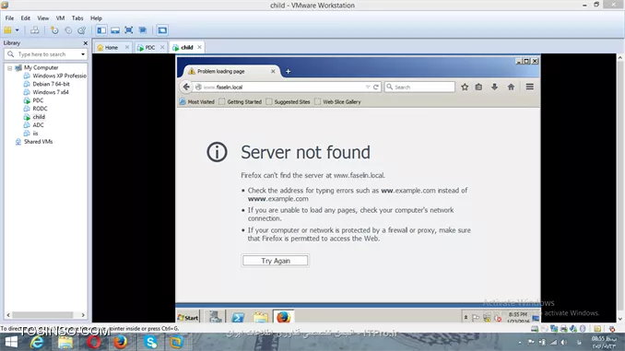Open Server Manager in guest taskbar
Viewport: 625px width, 351px height.
coord(215,317)
